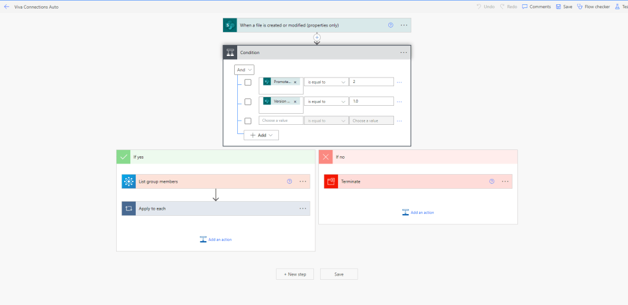
Task: Open the And logical operator dropdown
Action: click(x=245, y=70)
